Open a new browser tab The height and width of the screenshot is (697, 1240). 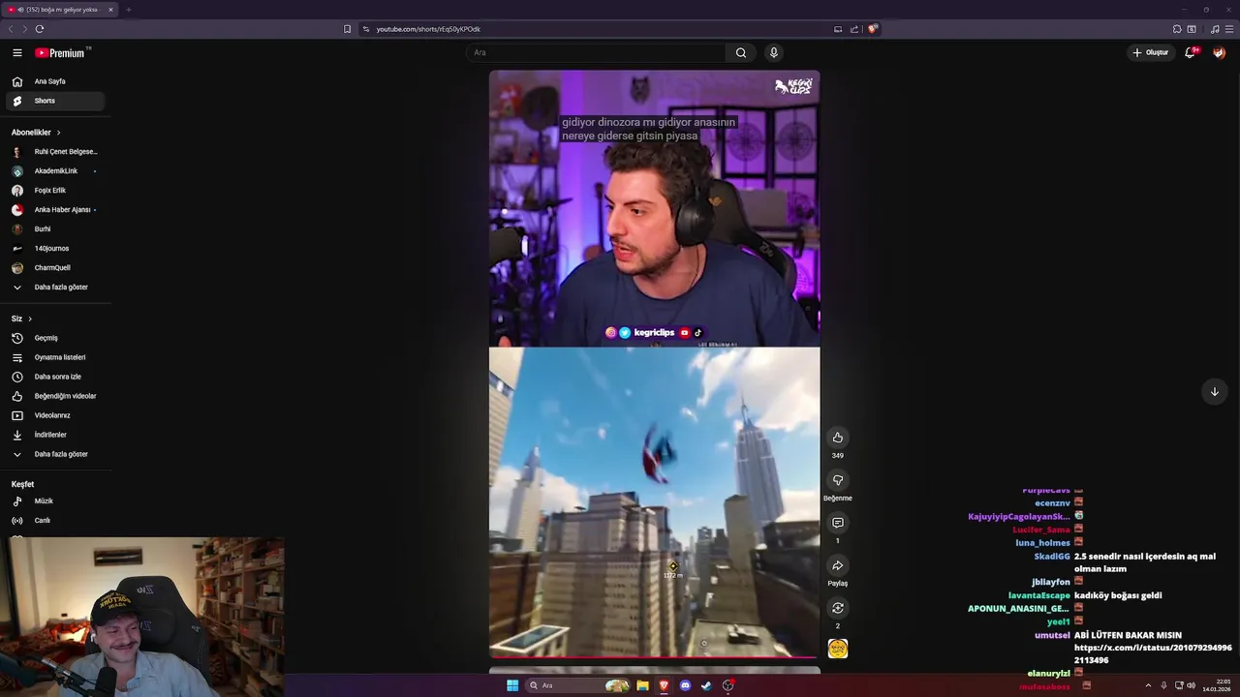tap(128, 10)
